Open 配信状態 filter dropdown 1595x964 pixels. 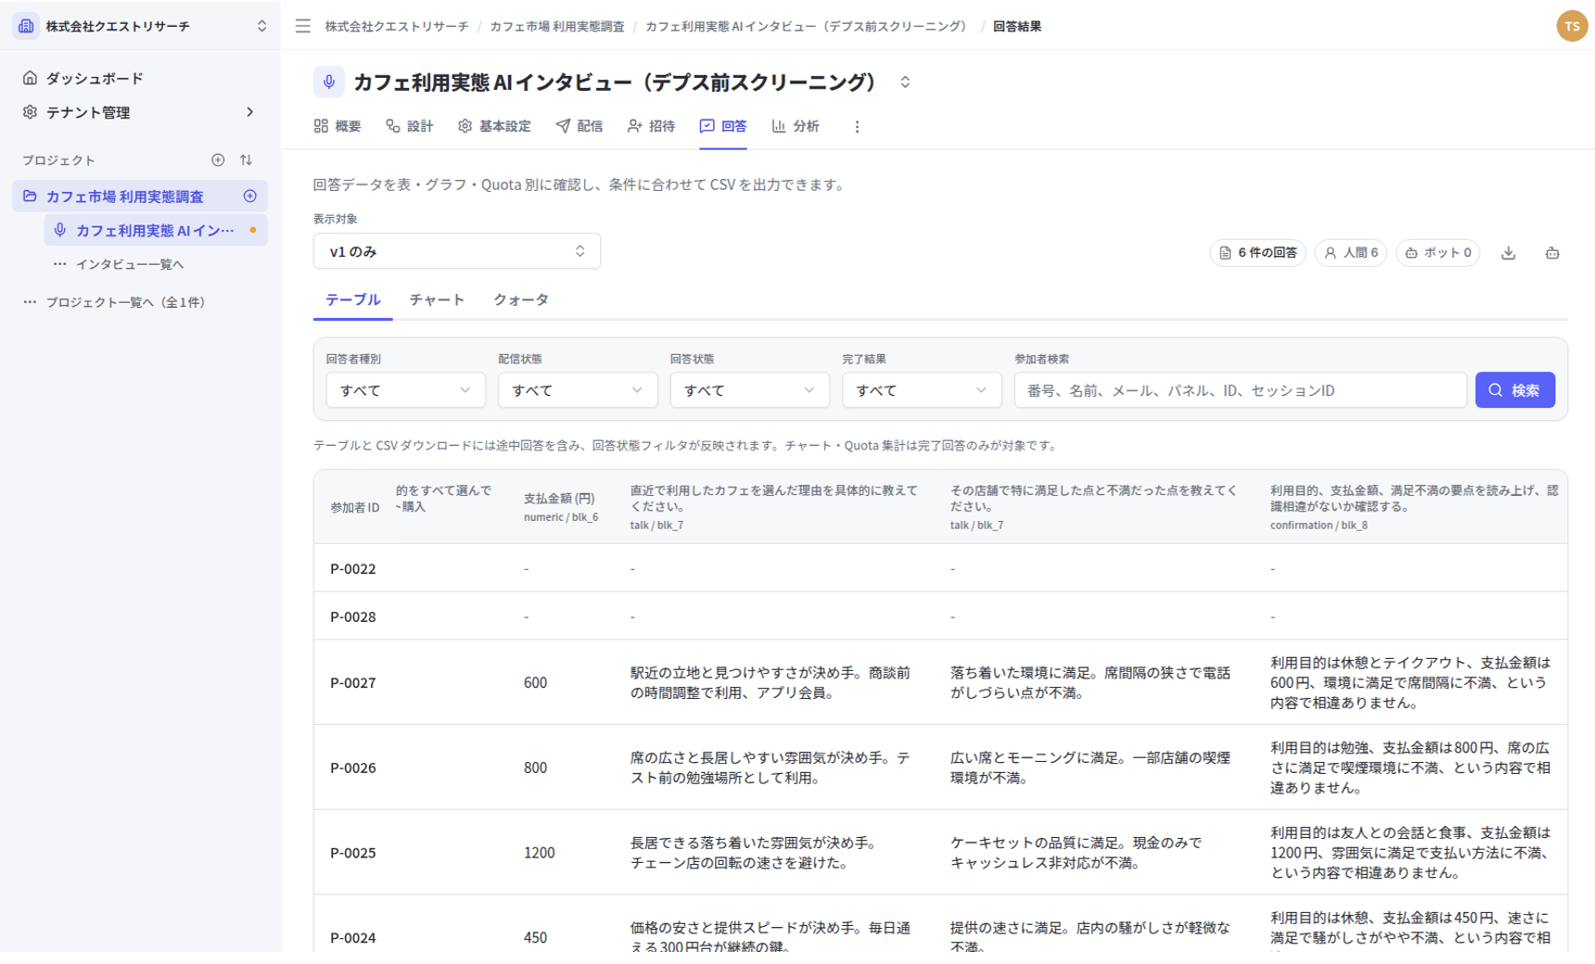click(578, 390)
